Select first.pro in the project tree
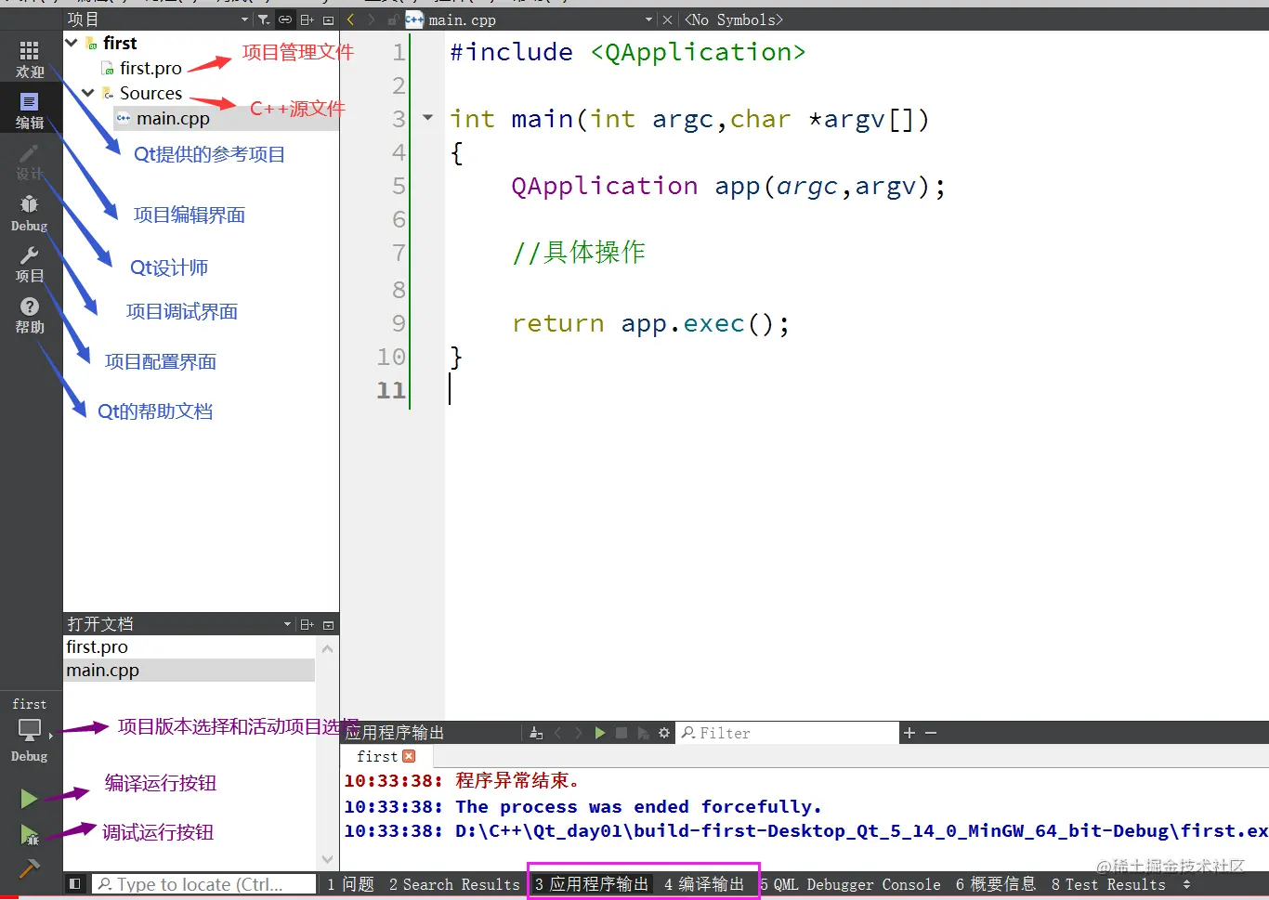This screenshot has width=1269, height=900. [x=150, y=68]
